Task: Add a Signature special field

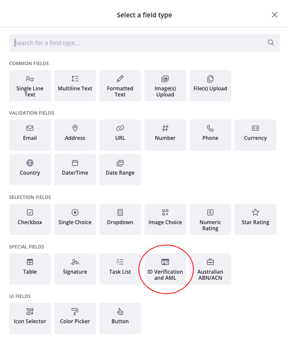Action: click(75, 269)
